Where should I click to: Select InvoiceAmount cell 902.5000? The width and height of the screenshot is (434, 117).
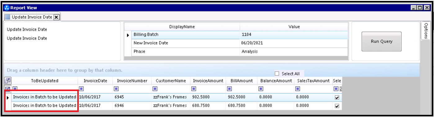pos(208,97)
